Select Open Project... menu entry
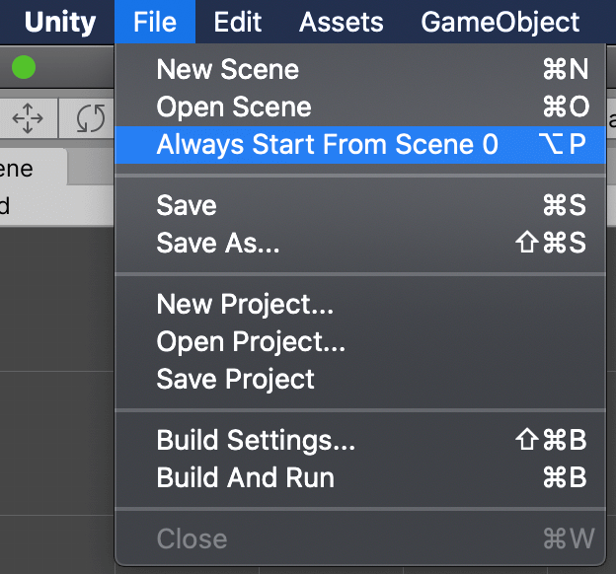This screenshot has height=574, width=616. 360,341
